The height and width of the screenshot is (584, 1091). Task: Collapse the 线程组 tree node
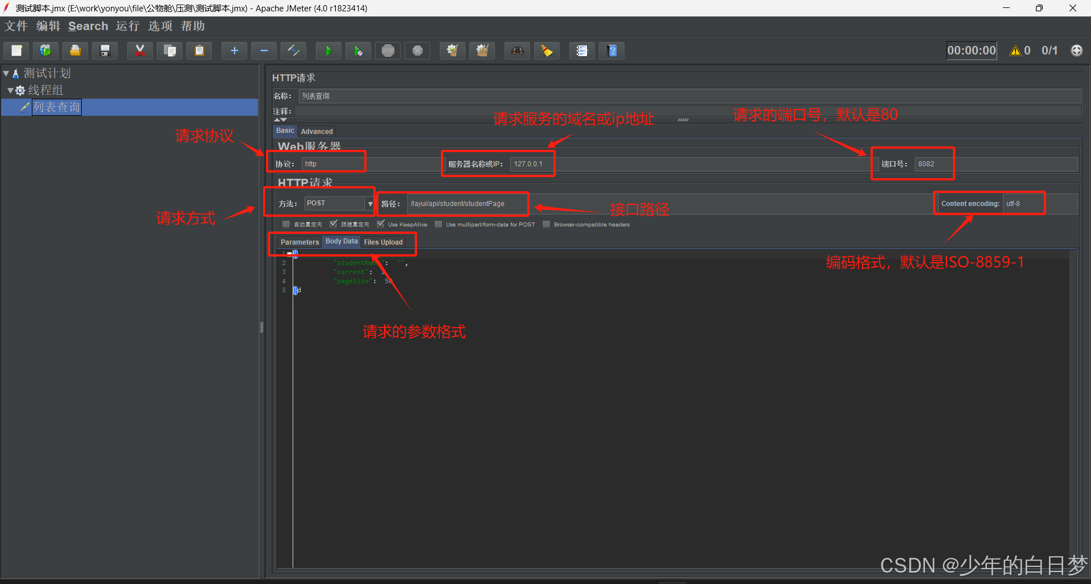[10, 90]
